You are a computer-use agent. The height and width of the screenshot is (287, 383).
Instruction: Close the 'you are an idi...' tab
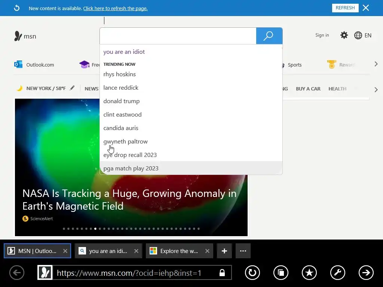click(x=136, y=251)
